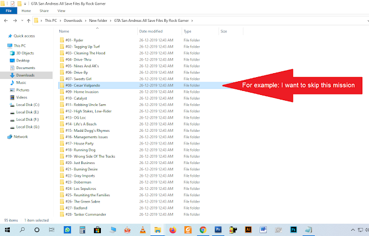Select '#12- High Stakes, Low-Rider' folder
The height and width of the screenshot is (236, 369).
coord(88,111)
